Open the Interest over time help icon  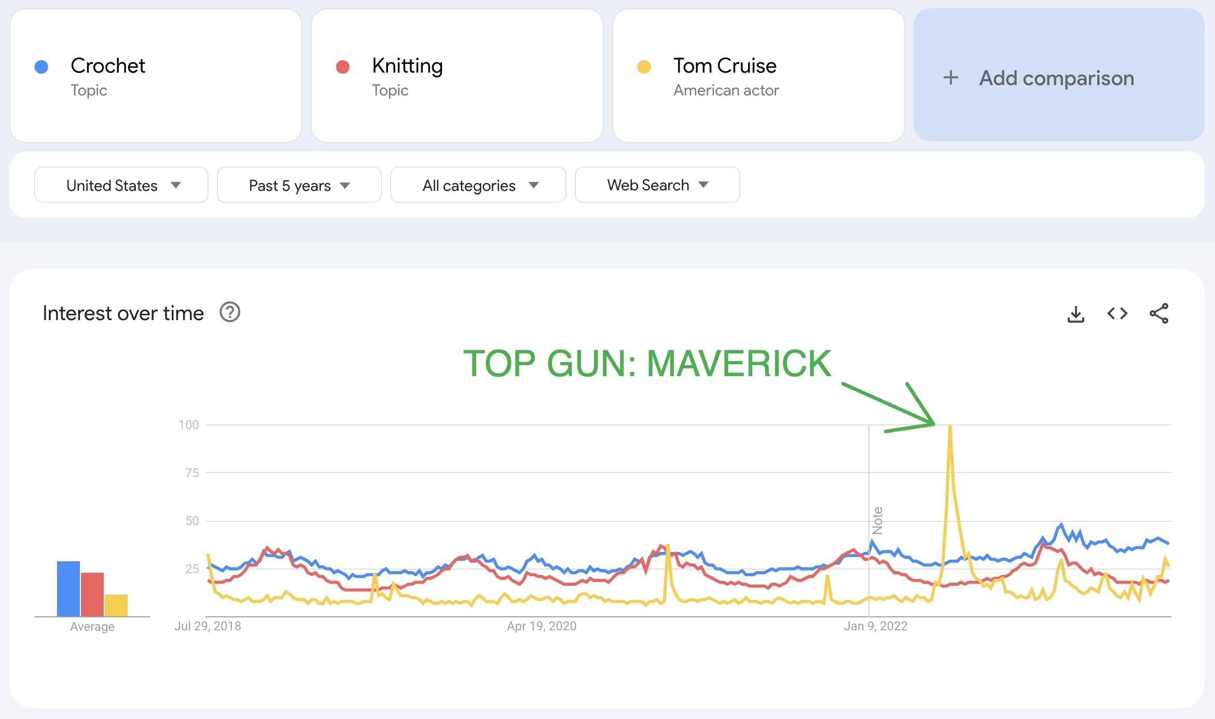(230, 313)
